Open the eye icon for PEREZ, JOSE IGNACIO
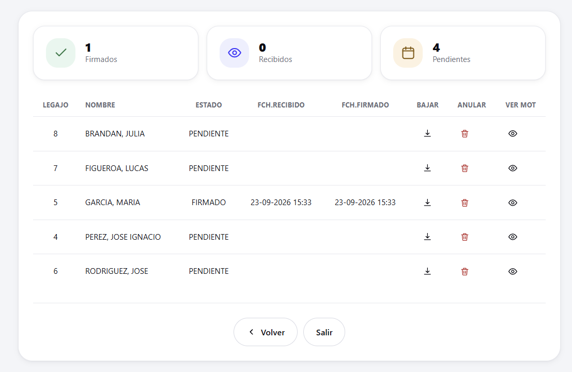Screen dimensions: 572x372 coord(513,237)
